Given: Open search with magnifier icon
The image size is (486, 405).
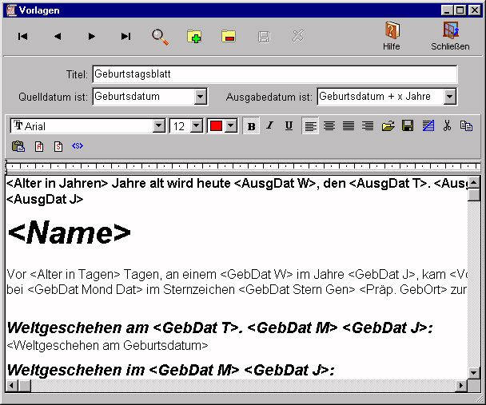Looking at the screenshot, I should tap(160, 37).
